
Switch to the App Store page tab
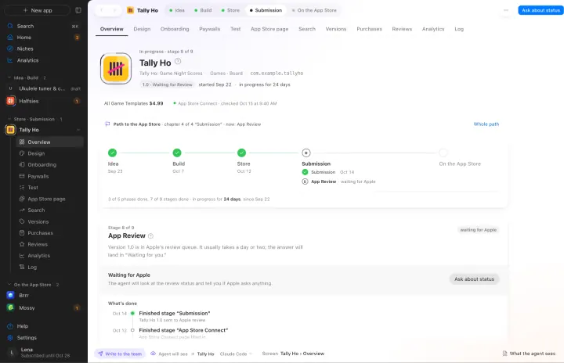click(269, 29)
